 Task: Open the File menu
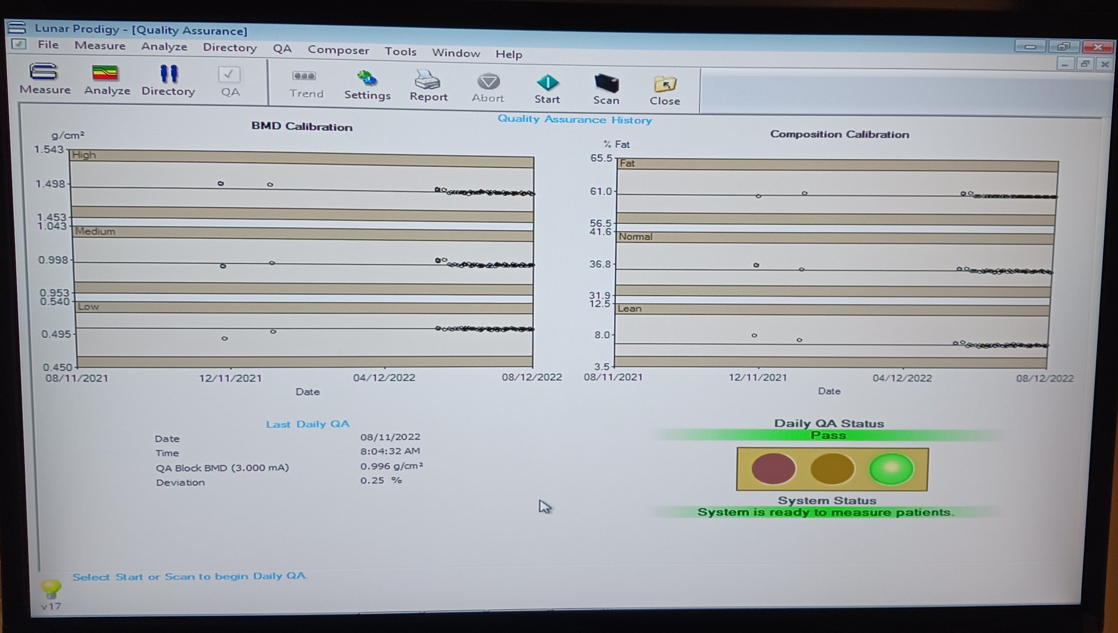pos(48,45)
